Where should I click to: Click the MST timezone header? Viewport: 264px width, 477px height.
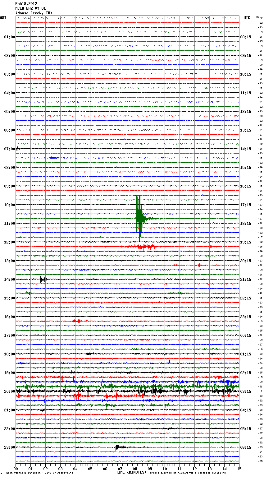(x=3, y=18)
